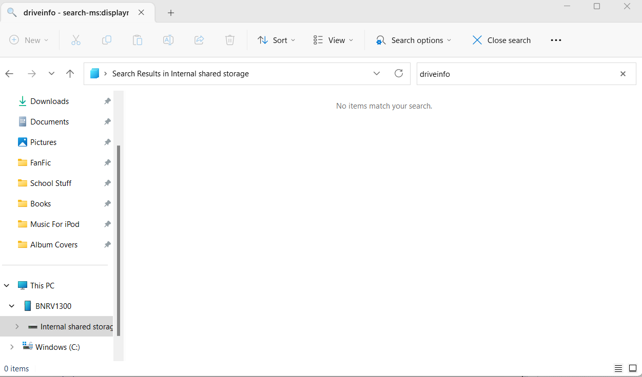Click the pin icon beside School Stuff
Viewport: 642px width, 377px height.
click(107, 183)
